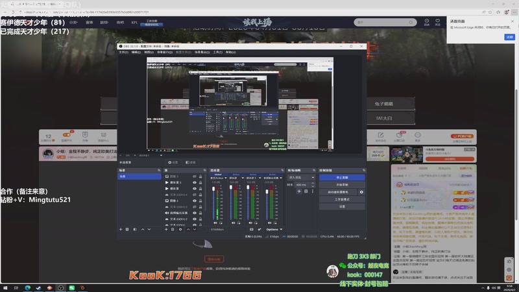Move source up in Sources toolbar
This screenshot has width=519, height=292.
(188, 229)
